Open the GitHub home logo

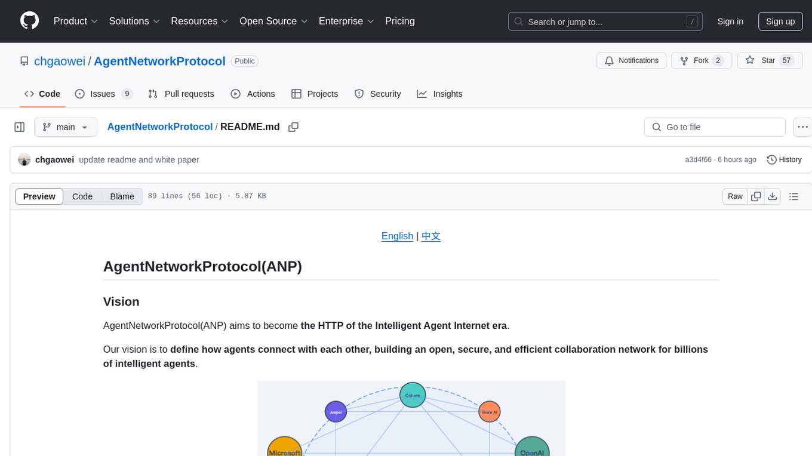(x=30, y=21)
